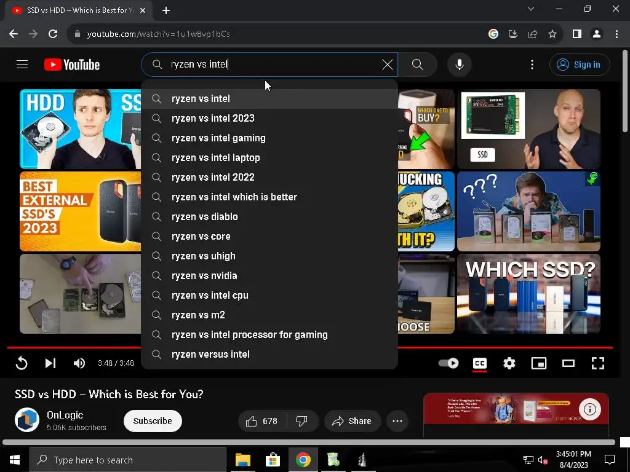This screenshot has width=630, height=472.
Task: Skip to the next video
Action: pos(50,363)
